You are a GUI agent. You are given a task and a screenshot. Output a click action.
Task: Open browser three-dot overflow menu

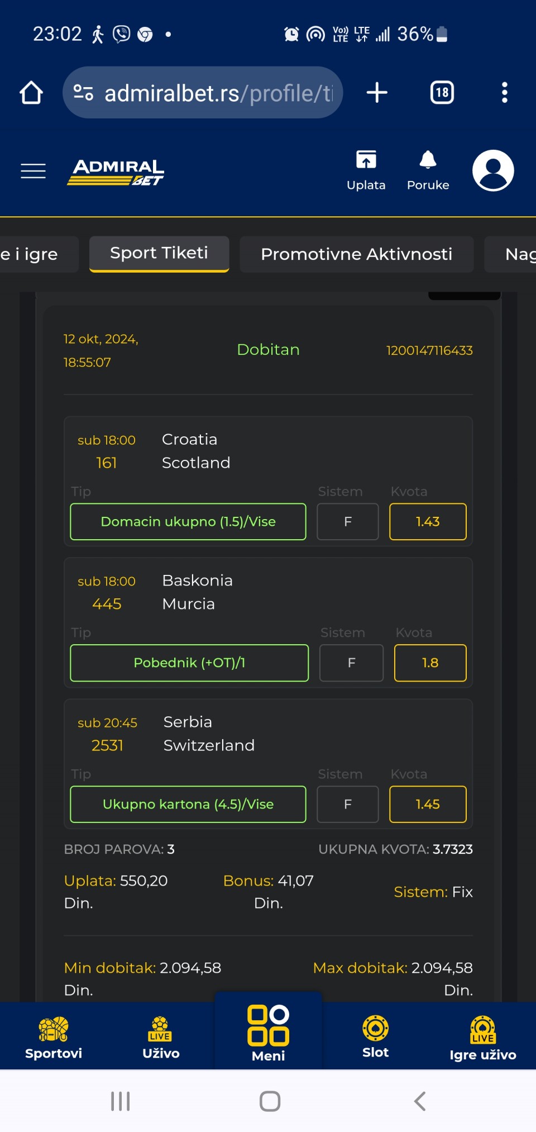[505, 93]
